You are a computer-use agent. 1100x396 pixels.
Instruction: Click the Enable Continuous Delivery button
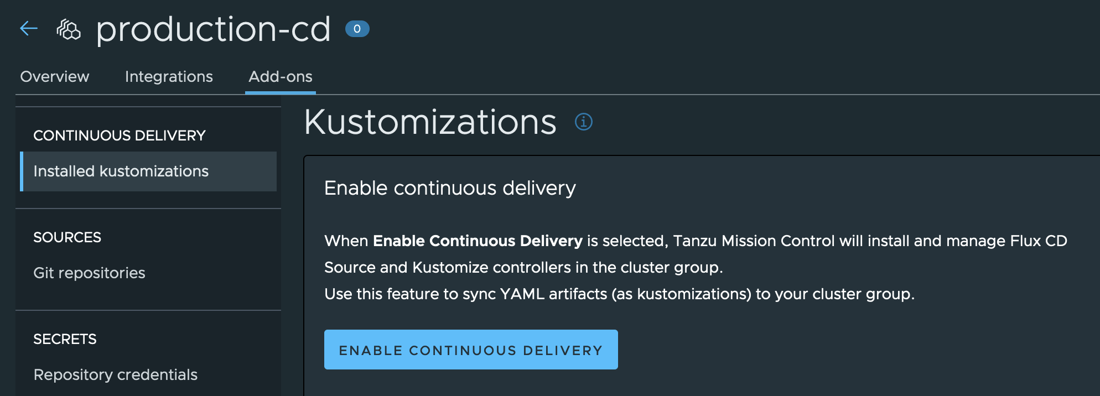tap(471, 350)
